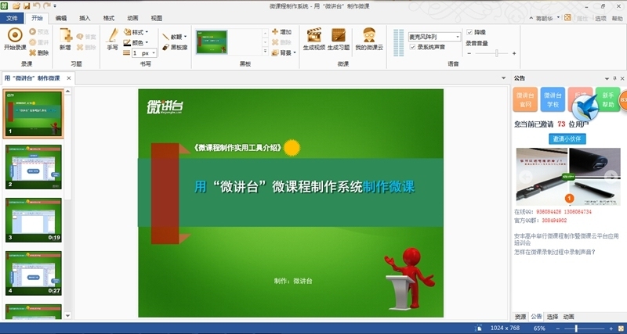The width and height of the screenshot is (627, 334).
Task: Click the 新手帮助 green button
Action: coord(608,99)
